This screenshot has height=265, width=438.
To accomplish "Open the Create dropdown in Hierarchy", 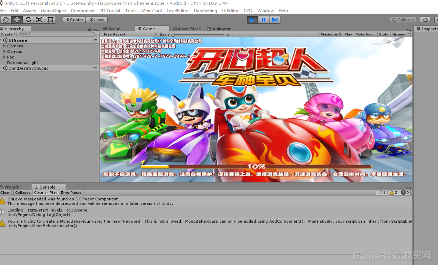I will click(8, 34).
